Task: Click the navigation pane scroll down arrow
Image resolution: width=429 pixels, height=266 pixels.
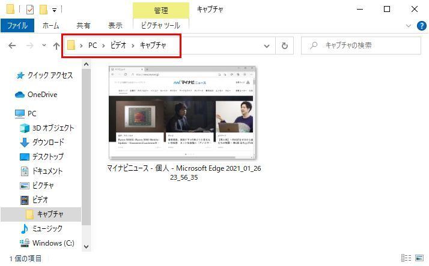Action: point(86,247)
